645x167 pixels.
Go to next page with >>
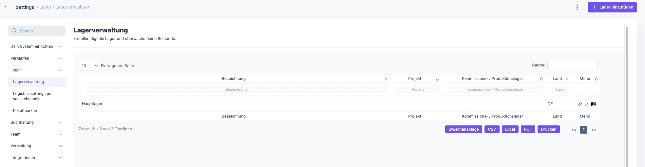point(594,130)
